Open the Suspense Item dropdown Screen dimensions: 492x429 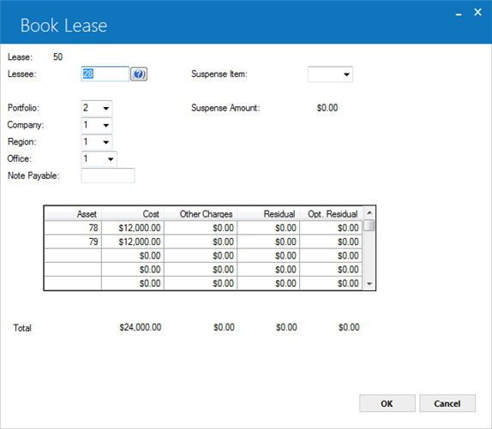330,74
